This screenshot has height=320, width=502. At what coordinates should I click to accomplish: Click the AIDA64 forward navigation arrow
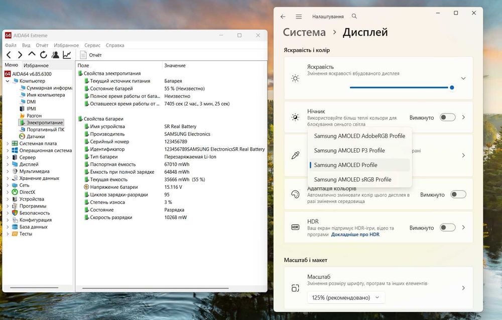point(20,55)
